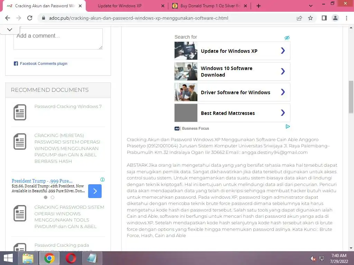Open the Best Rated Mattresses result

[228, 113]
